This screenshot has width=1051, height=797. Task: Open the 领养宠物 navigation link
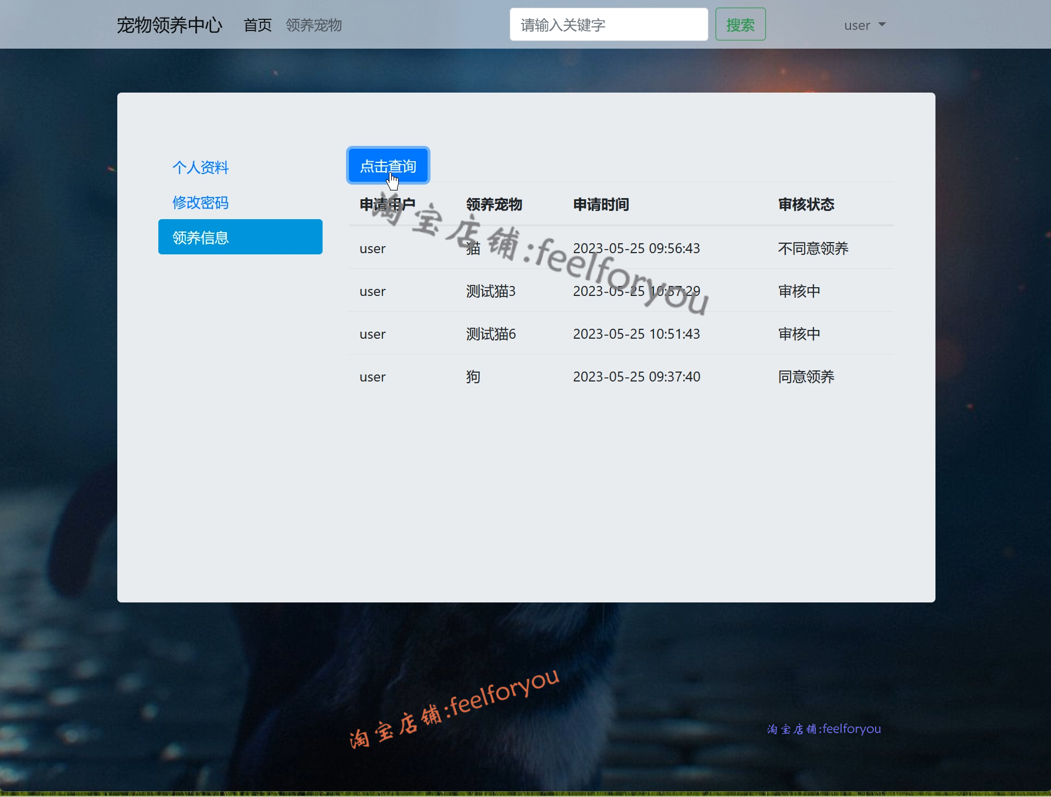coord(314,25)
